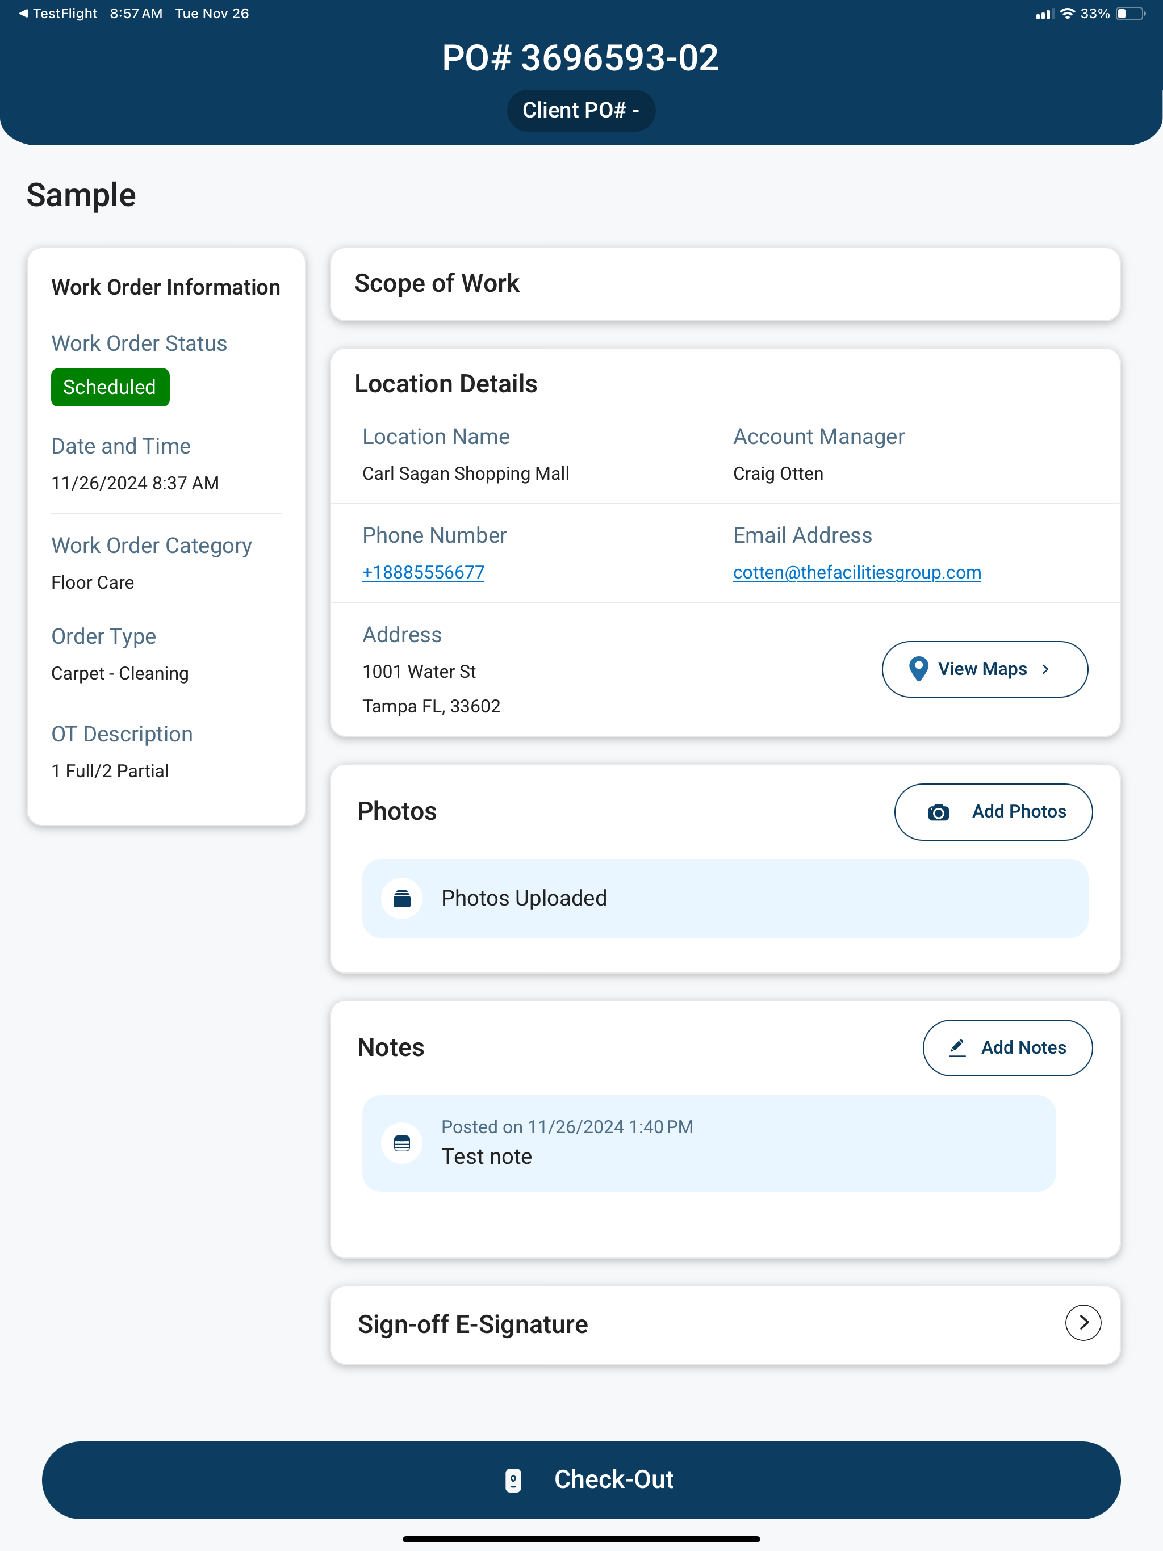Tap the battery indicator in status bar
Image resolution: width=1163 pixels, height=1551 pixels.
pos(1131,13)
